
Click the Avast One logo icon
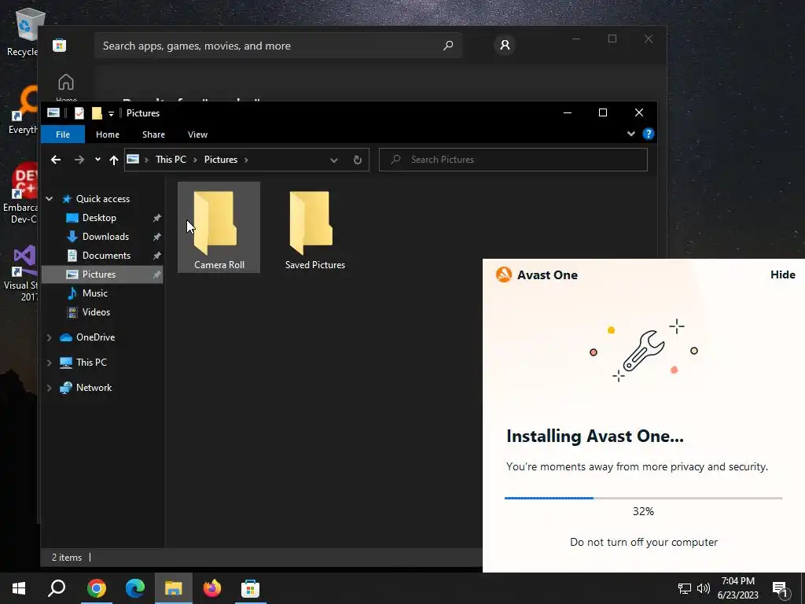[x=504, y=274]
